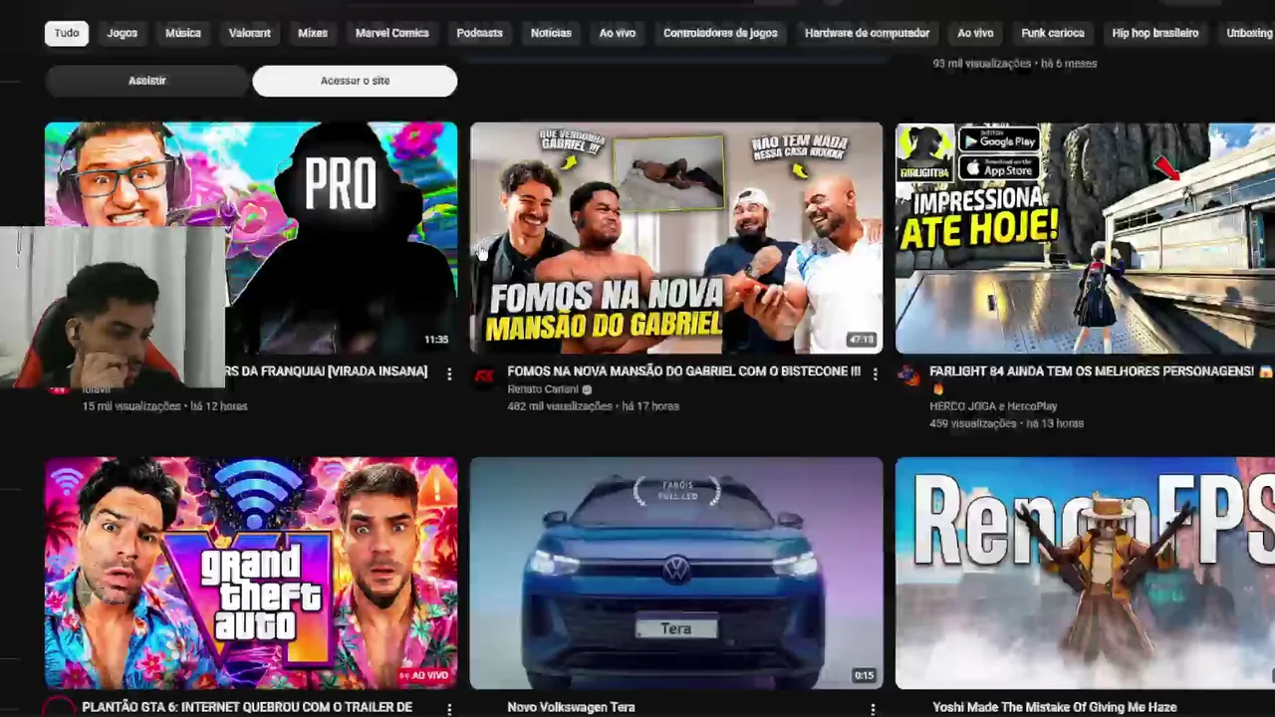Open the RenenFPS video thumbnail
The width and height of the screenshot is (1275, 717).
[1085, 574]
